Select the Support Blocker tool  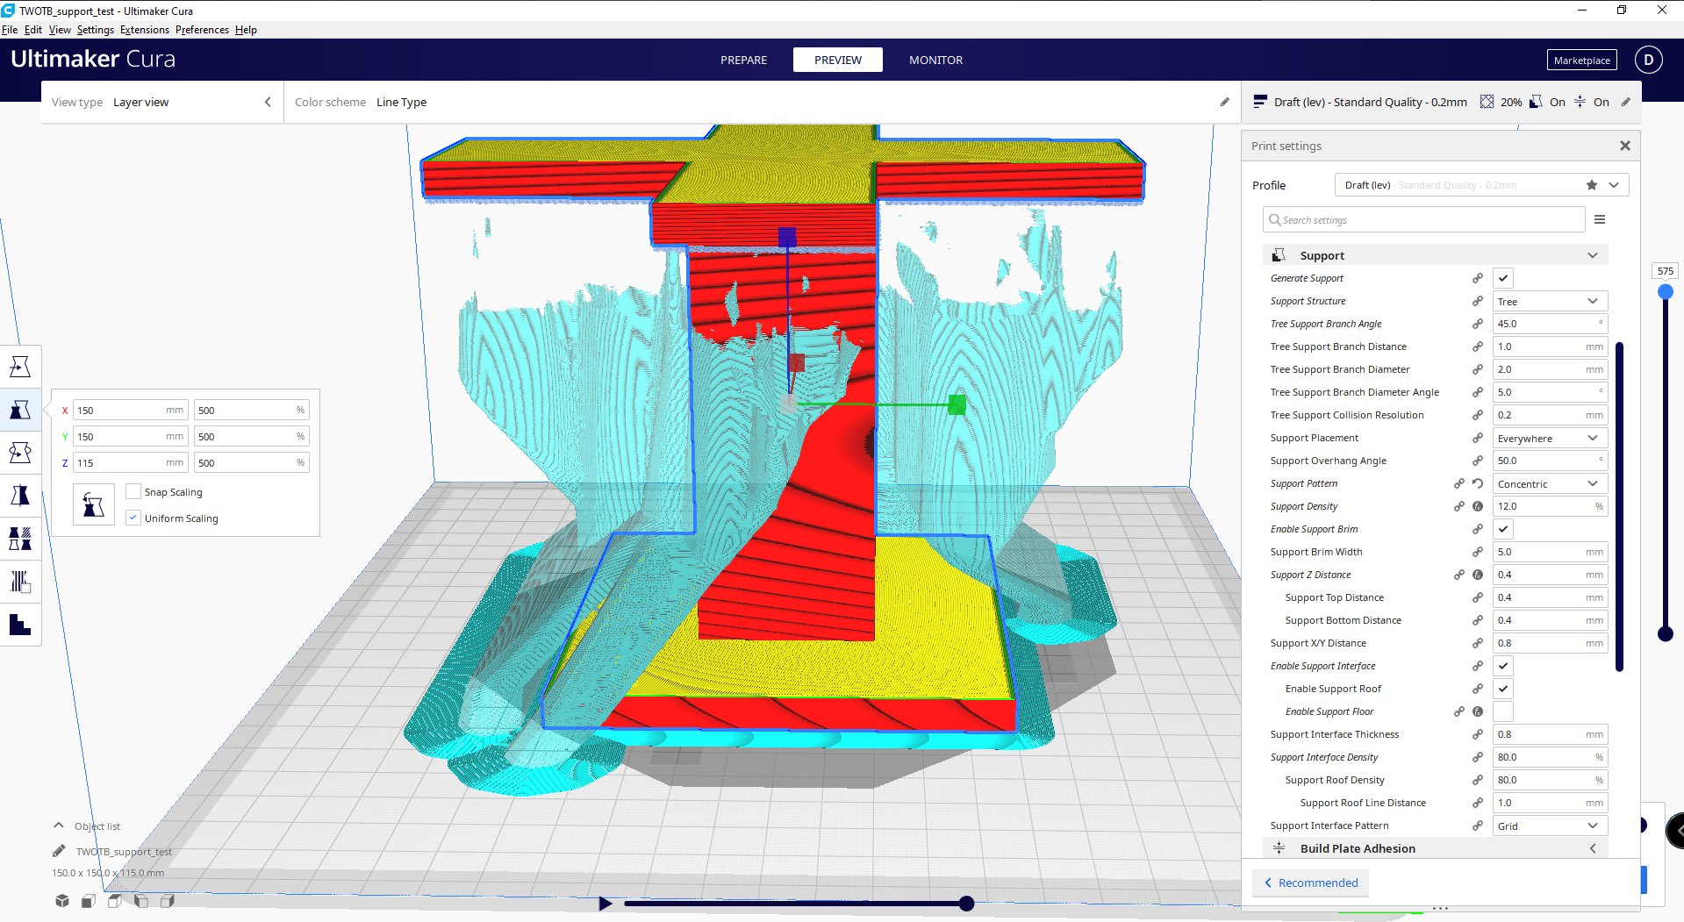pyautogui.click(x=20, y=582)
